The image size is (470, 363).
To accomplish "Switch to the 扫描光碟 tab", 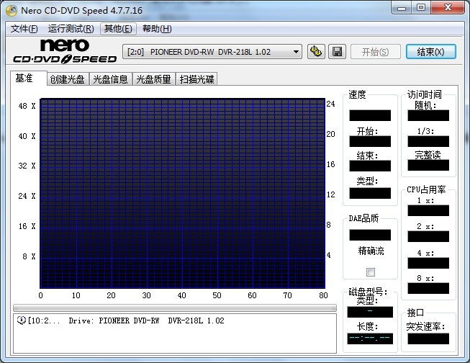I will point(196,79).
